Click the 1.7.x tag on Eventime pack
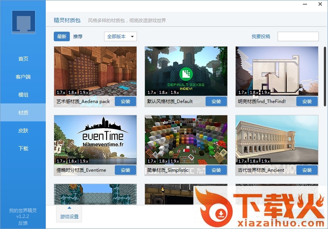Viewport: 328px width, 229px height. tap(61, 161)
